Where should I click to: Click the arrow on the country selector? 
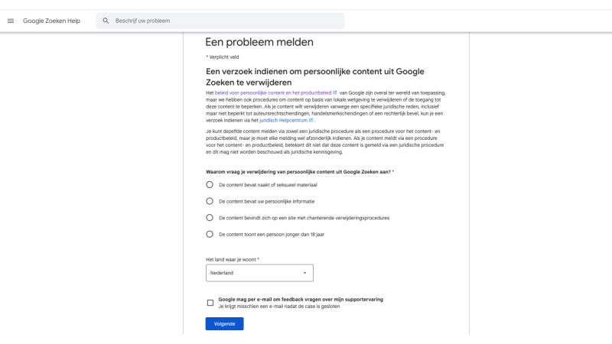(304, 273)
